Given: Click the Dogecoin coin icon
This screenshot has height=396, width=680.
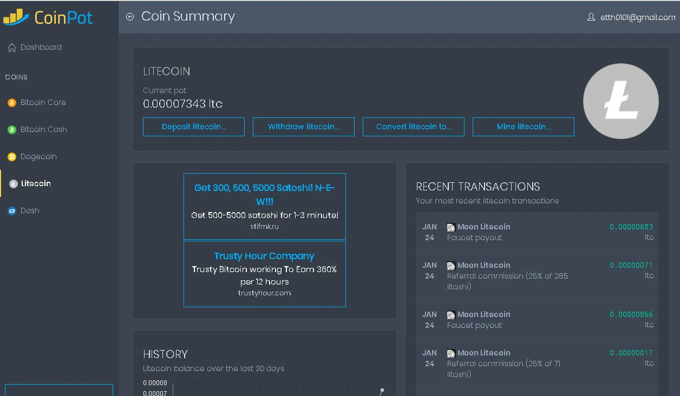Looking at the screenshot, I should click(x=12, y=157).
